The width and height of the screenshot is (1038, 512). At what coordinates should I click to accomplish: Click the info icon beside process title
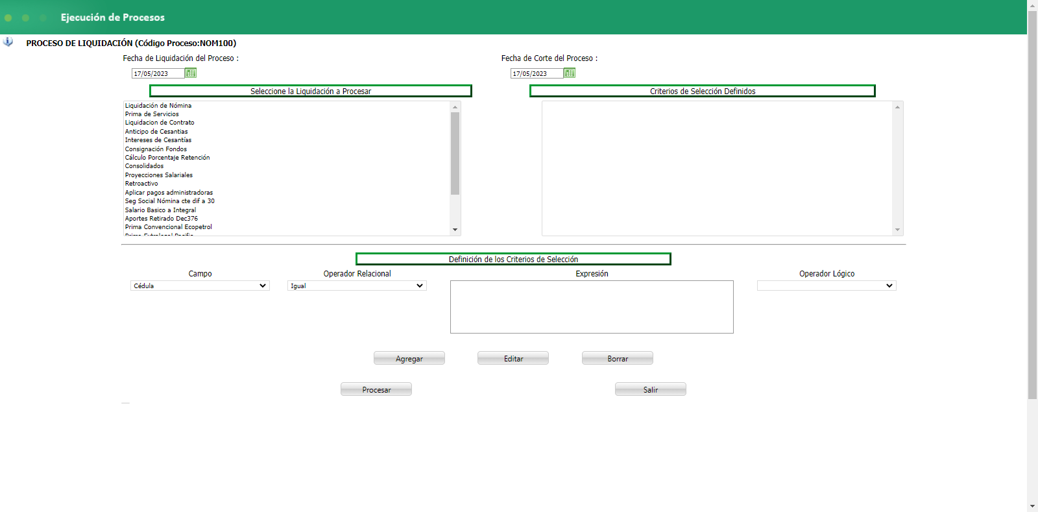pyautogui.click(x=8, y=42)
